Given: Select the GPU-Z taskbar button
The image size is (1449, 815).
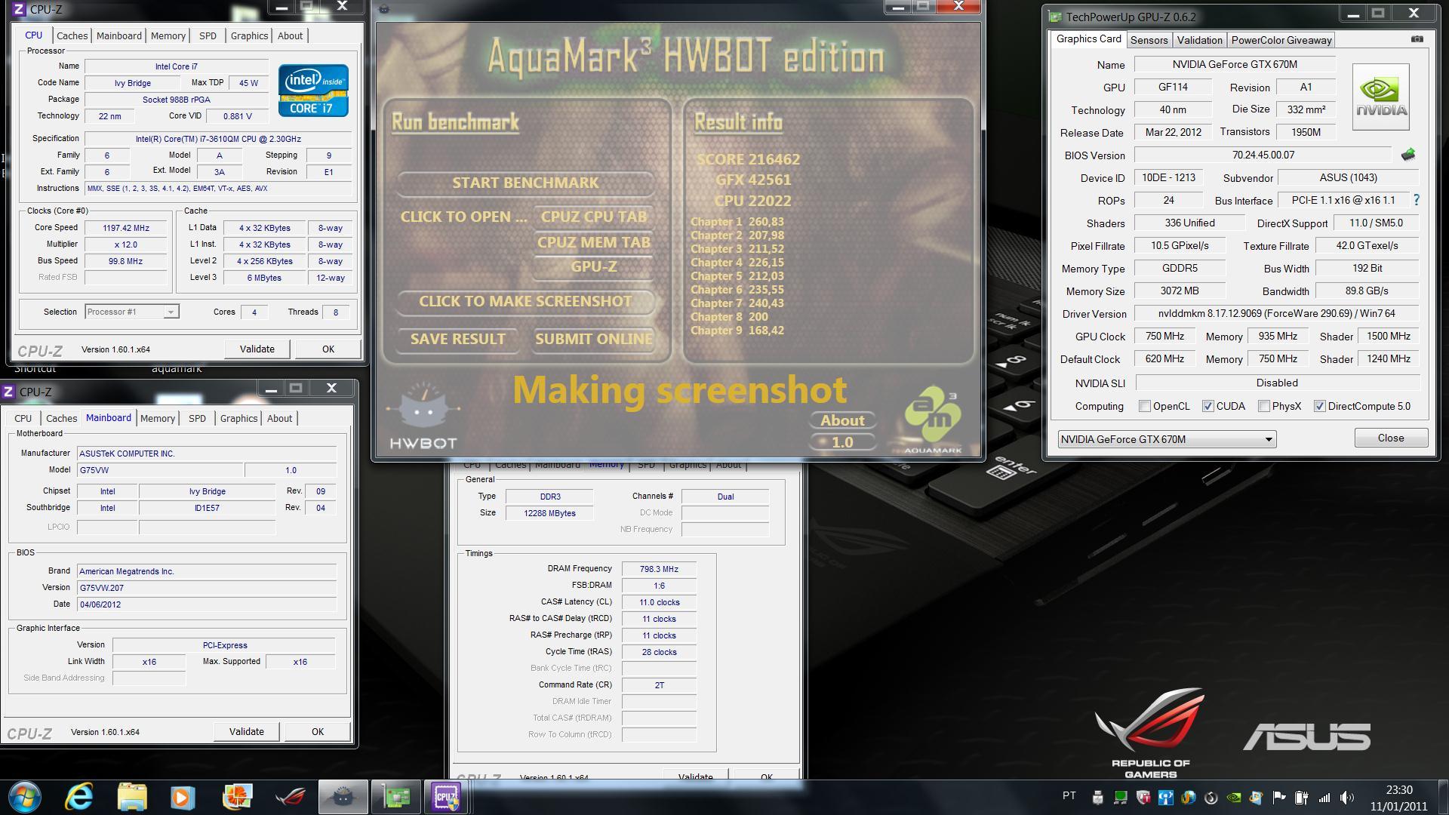Looking at the screenshot, I should pyautogui.click(x=396, y=797).
